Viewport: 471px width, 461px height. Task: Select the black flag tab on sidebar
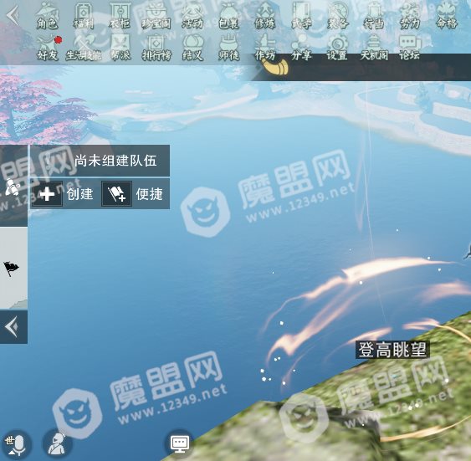pyautogui.click(x=13, y=268)
